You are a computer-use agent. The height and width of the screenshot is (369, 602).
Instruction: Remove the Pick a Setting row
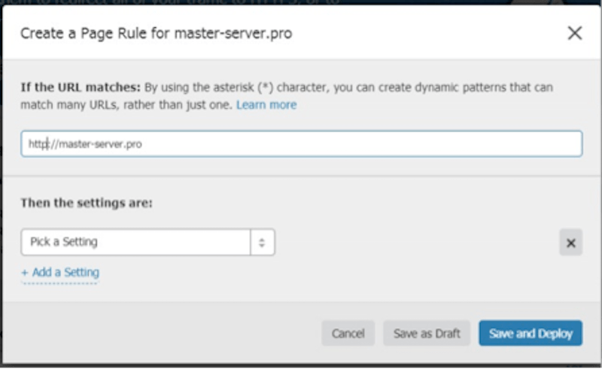coord(570,243)
